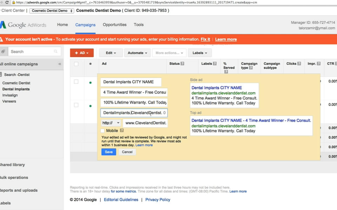Sort by the CTR column header

(331, 64)
